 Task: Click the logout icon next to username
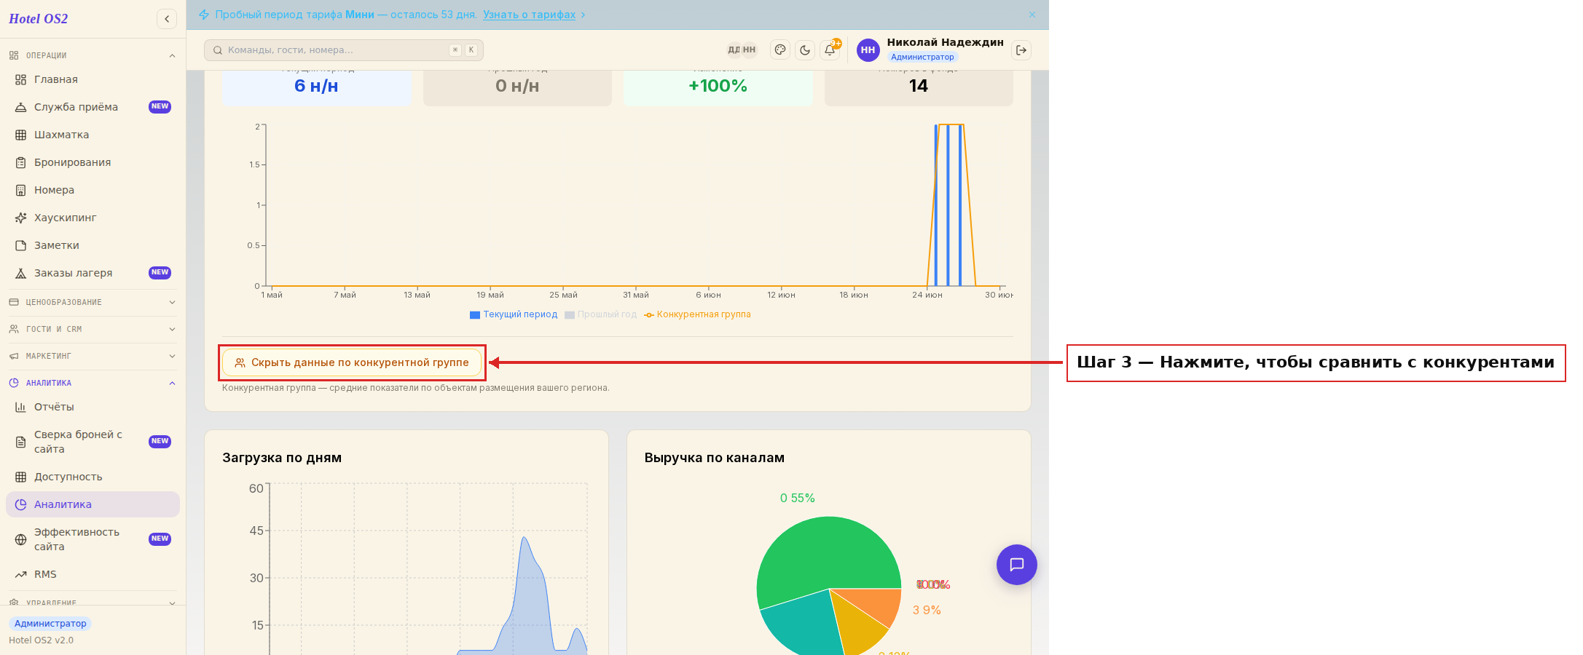[x=1021, y=50]
